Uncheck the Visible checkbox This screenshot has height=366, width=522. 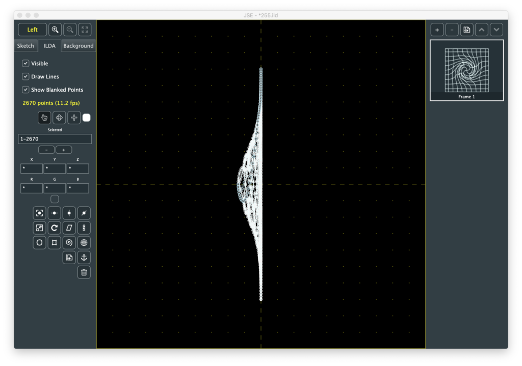25,64
